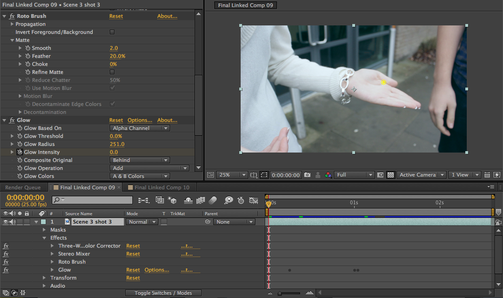The width and height of the screenshot is (503, 298).
Task: Open the Normal blending mode dropdown
Action: [x=142, y=221]
